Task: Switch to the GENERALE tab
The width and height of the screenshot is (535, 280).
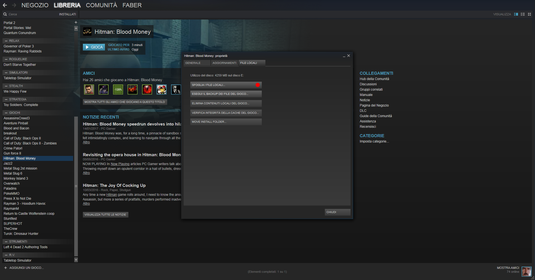Action: click(197, 63)
